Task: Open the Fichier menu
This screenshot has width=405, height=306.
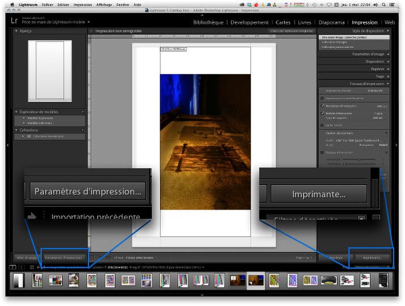Action: point(48,5)
